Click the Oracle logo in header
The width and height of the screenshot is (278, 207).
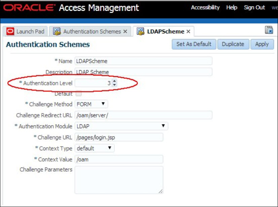[x=29, y=8]
